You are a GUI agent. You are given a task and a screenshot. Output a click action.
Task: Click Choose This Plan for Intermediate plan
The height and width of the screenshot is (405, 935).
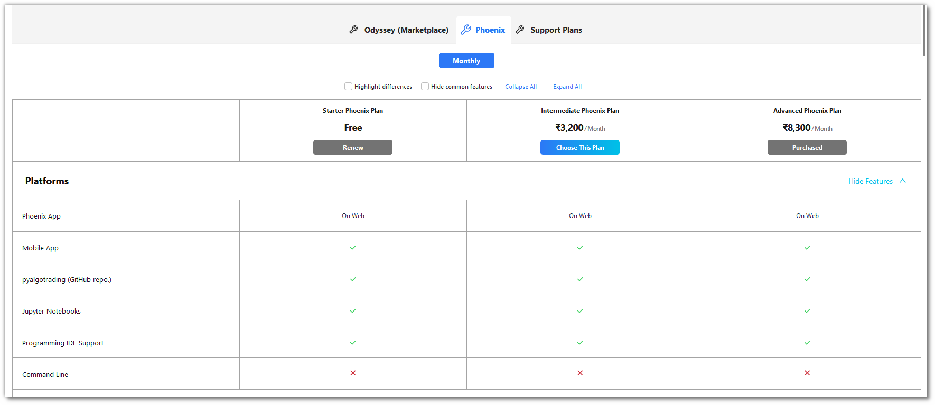click(x=580, y=147)
